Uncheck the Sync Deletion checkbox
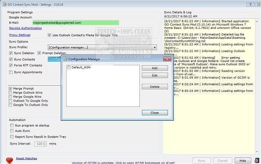 11,53
